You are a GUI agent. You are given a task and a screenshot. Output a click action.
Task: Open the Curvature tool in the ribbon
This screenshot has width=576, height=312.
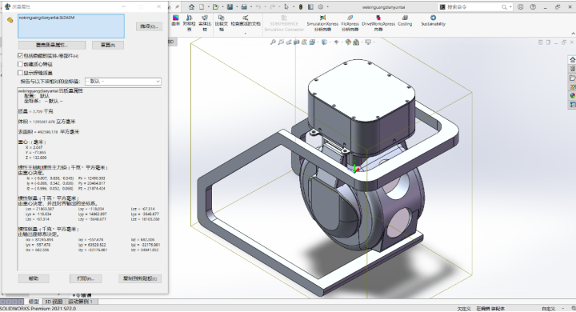tap(175, 20)
